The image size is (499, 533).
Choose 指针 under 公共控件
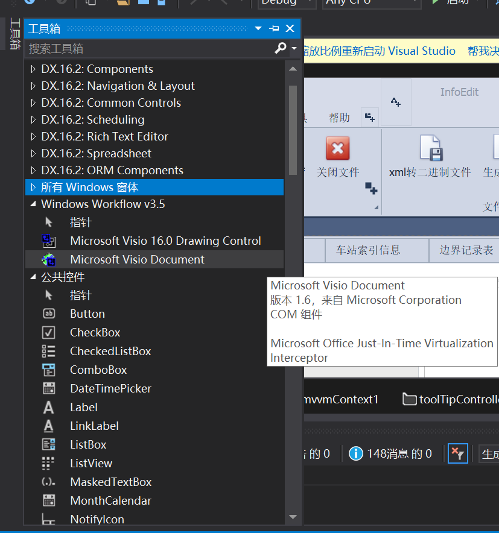[x=80, y=295]
